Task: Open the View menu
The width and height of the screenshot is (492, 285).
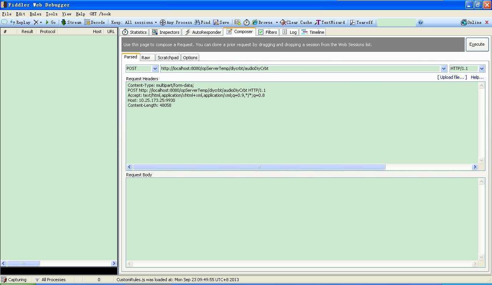Action: [x=66, y=14]
